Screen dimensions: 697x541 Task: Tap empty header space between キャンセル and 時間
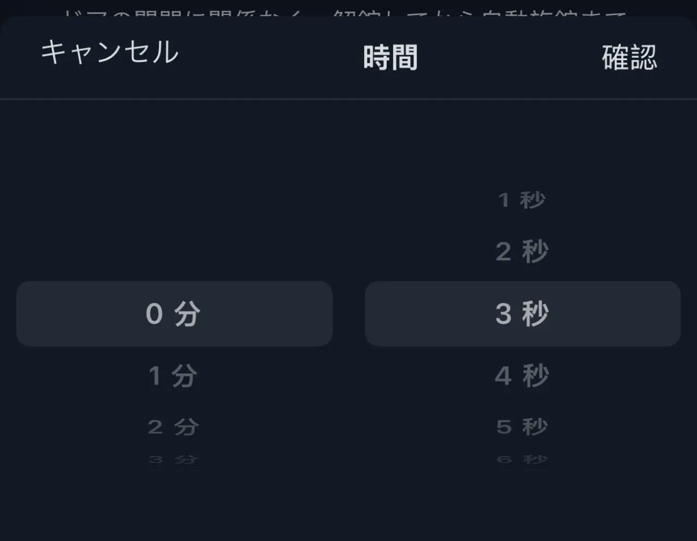click(272, 54)
